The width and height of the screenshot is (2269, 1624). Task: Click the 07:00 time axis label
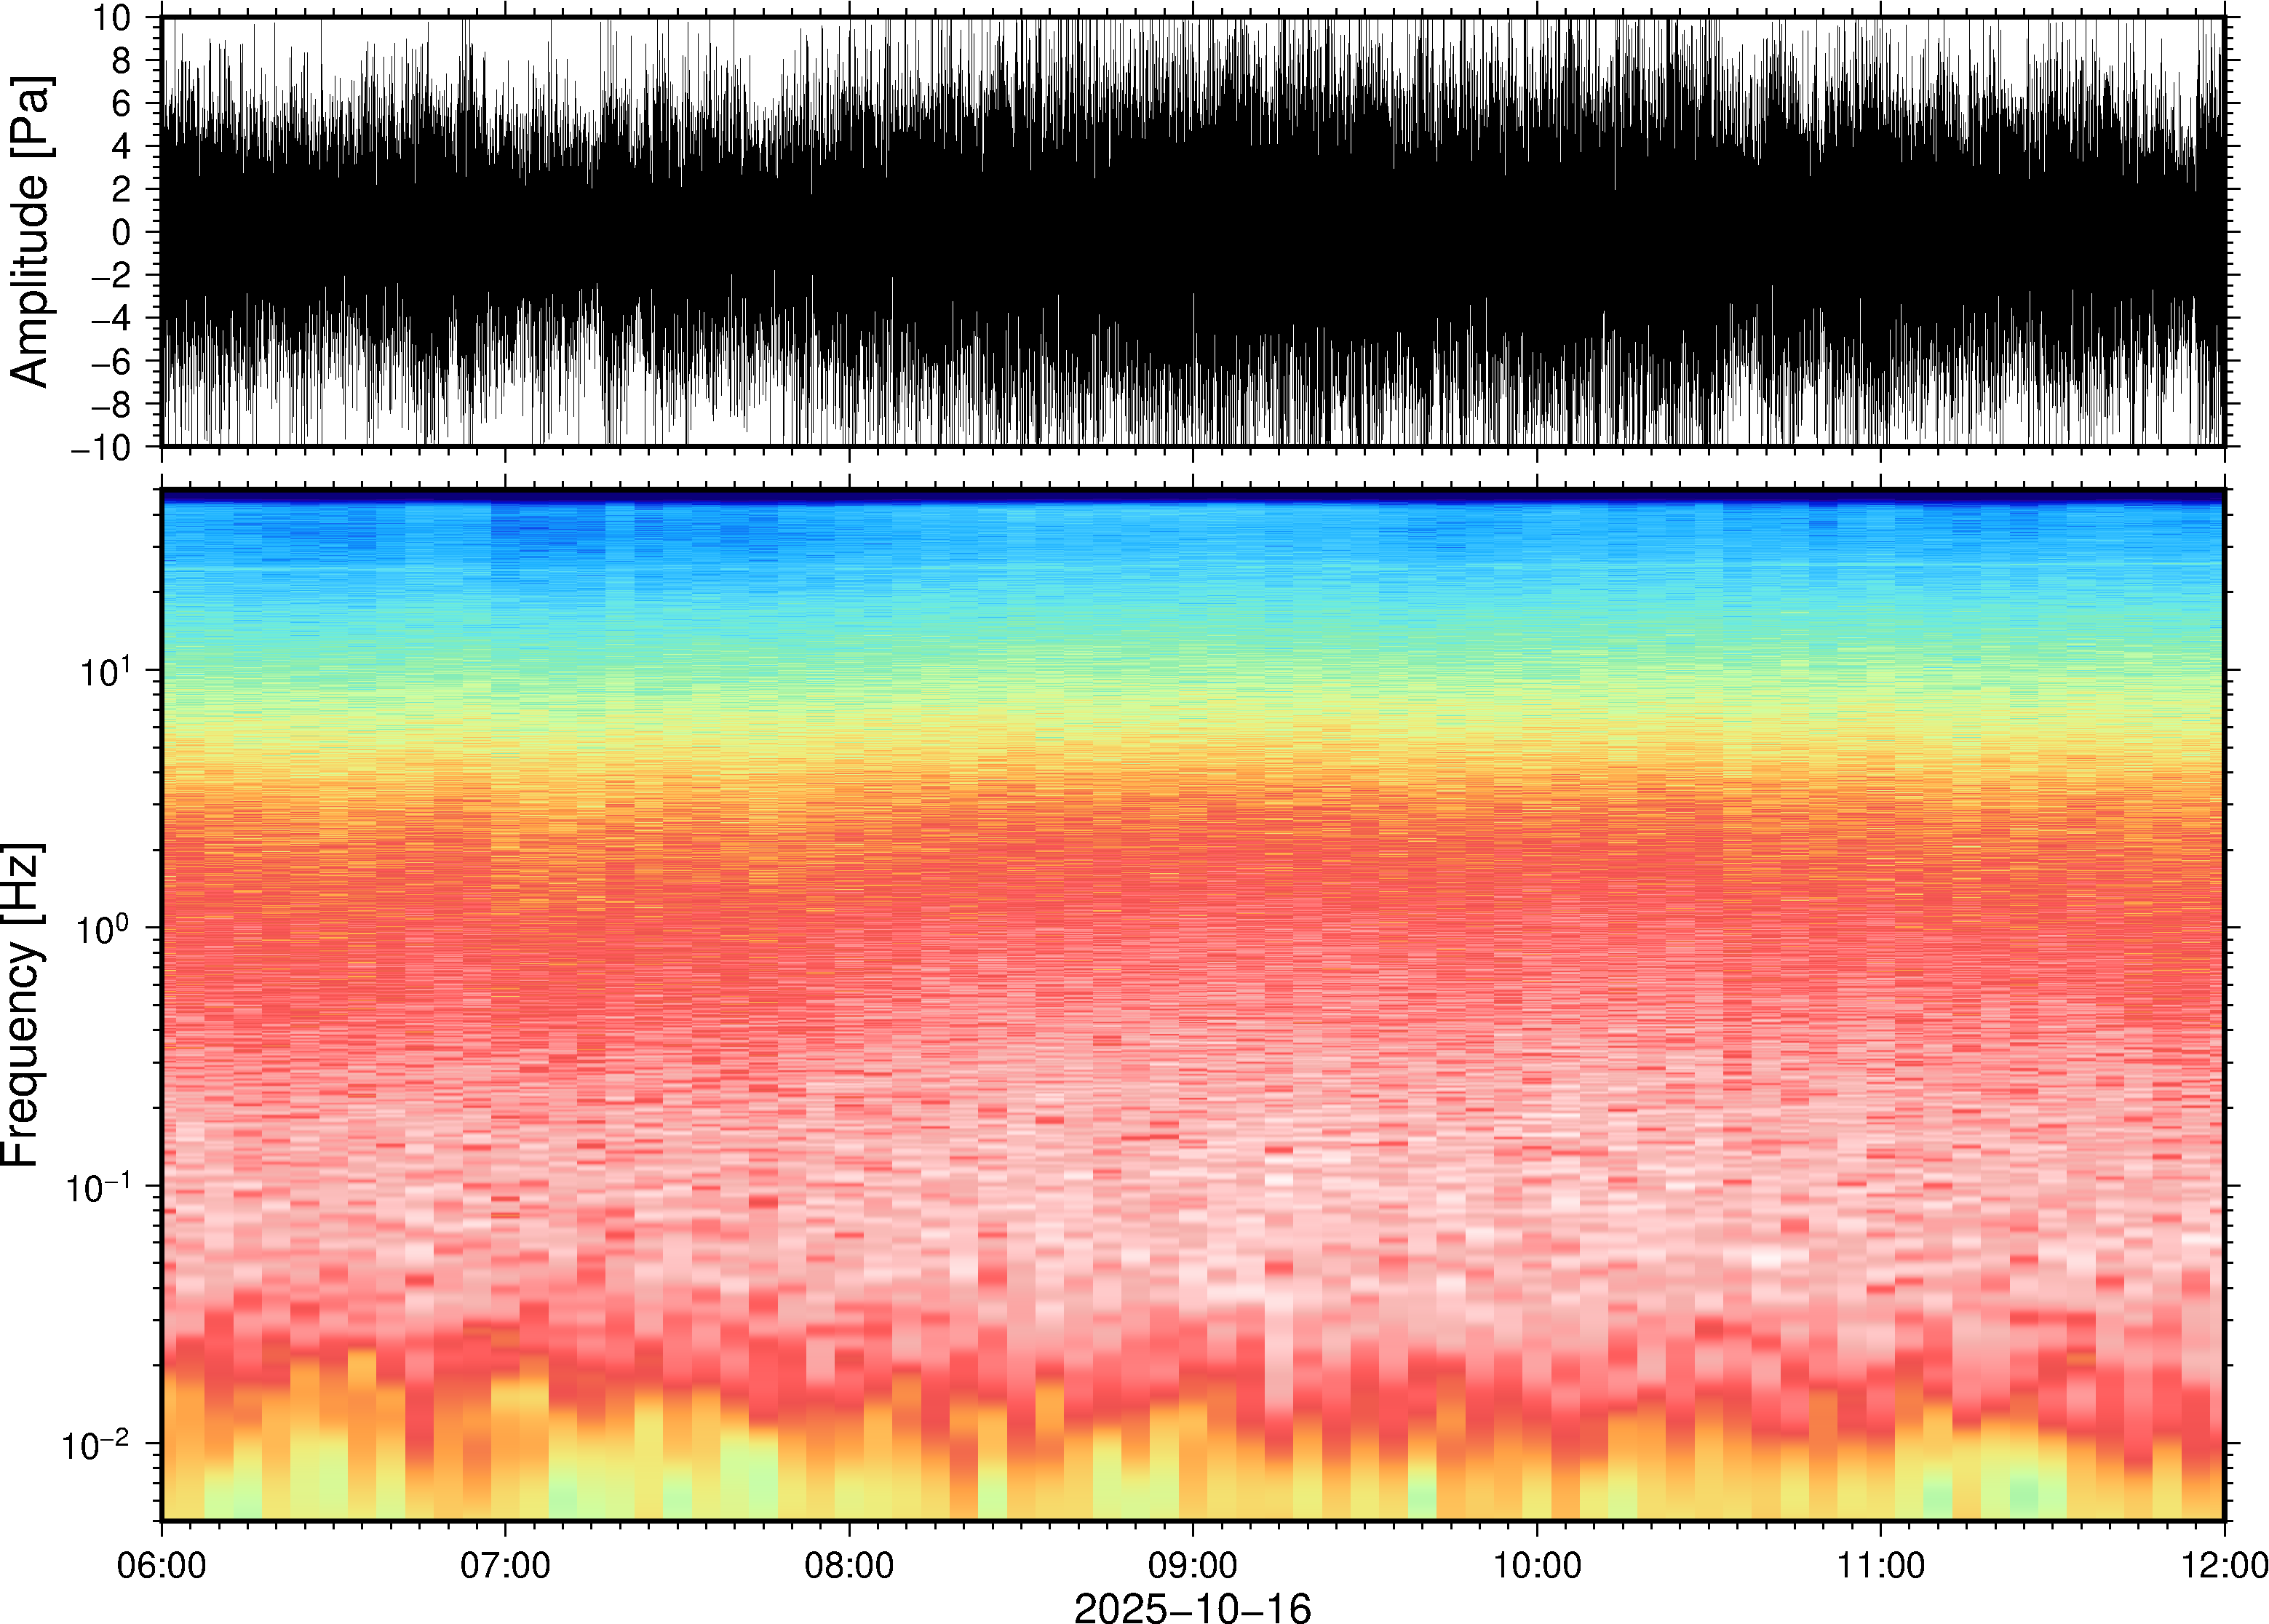click(x=505, y=1565)
